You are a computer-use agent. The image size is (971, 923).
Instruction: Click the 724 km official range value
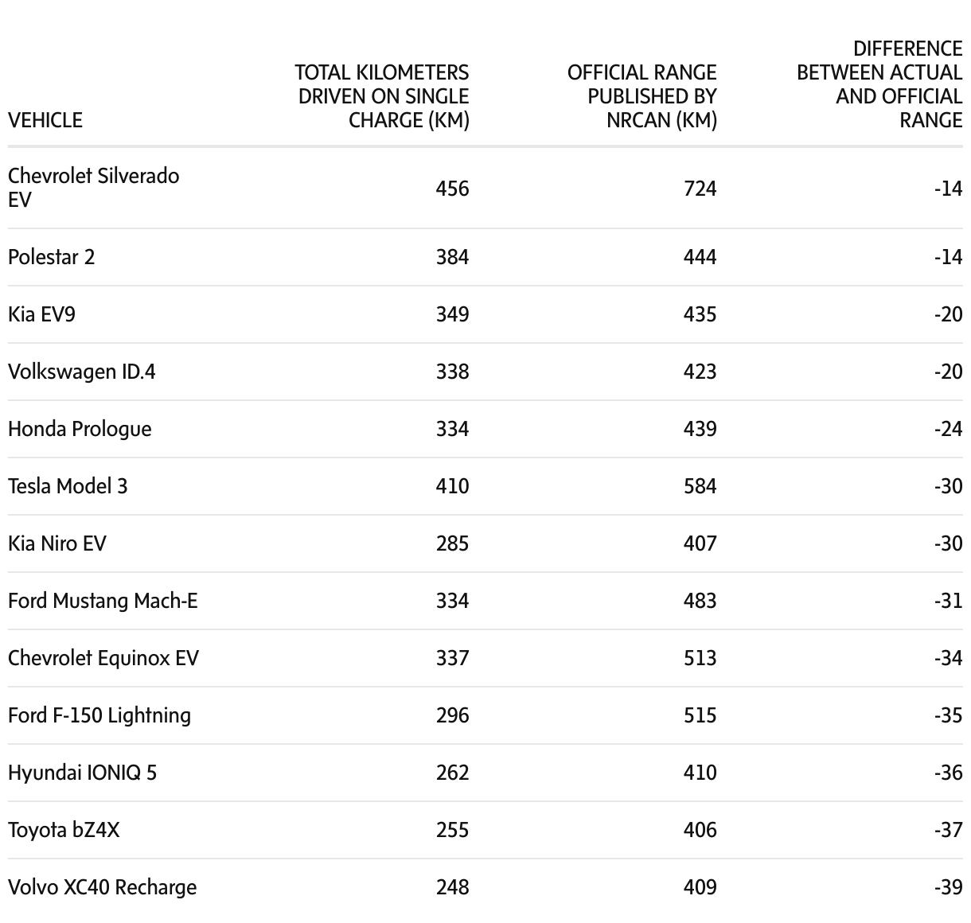(700, 189)
